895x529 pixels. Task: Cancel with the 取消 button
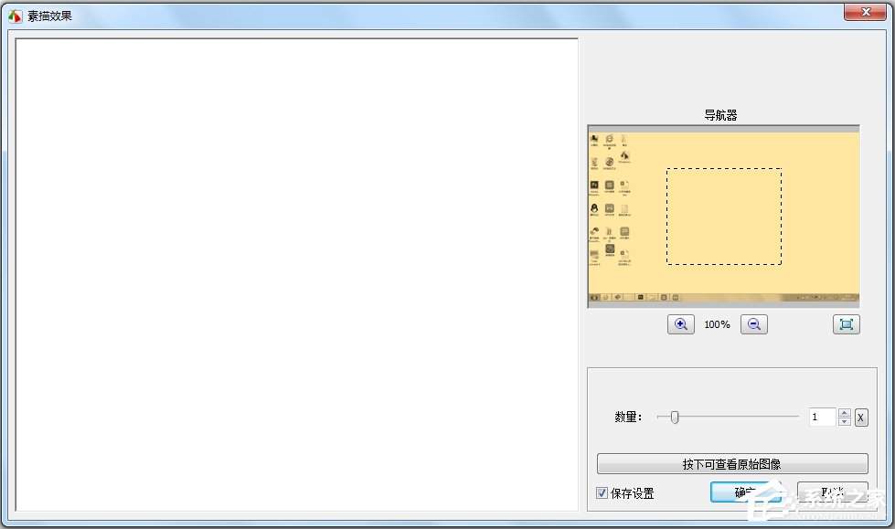coord(832,492)
